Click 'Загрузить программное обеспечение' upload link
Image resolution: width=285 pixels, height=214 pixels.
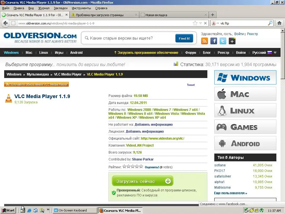(x=146, y=53)
